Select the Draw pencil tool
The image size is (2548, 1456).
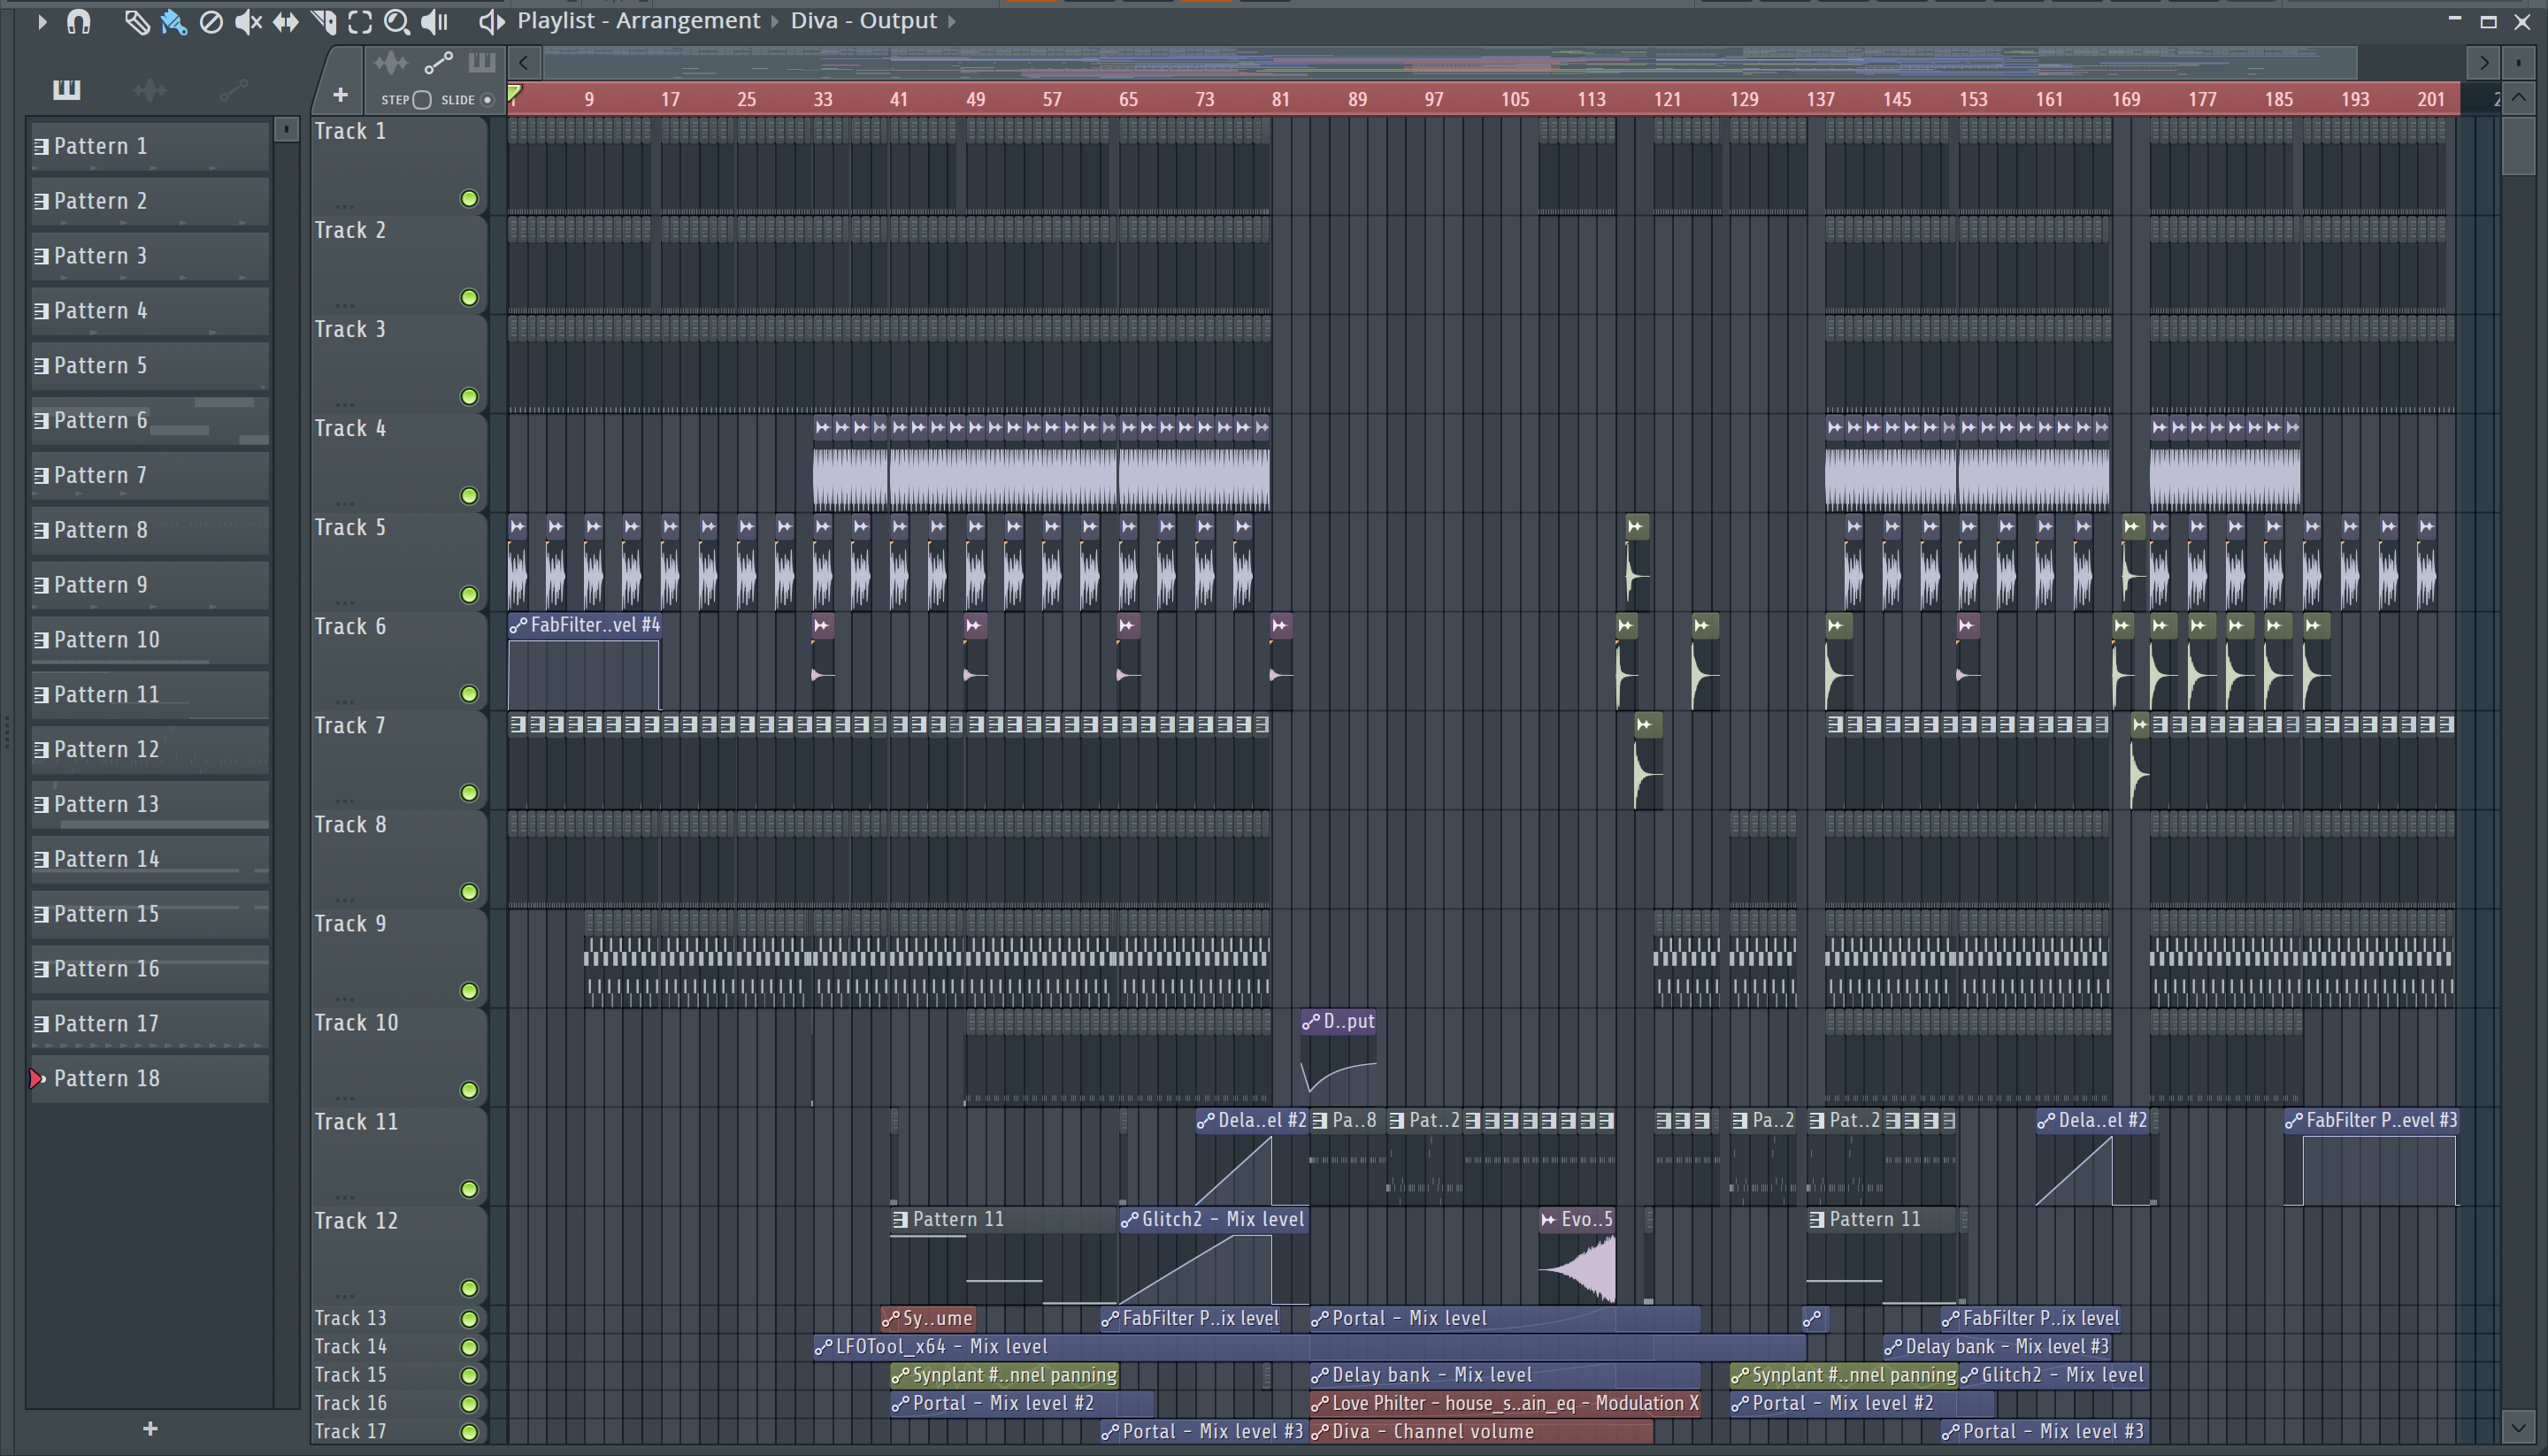pyautogui.click(x=136, y=21)
